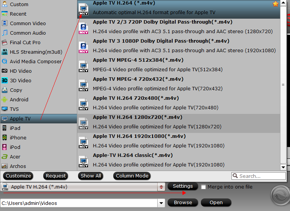Click the Apple TV 3 1080P Dolby profile icon

83,47
